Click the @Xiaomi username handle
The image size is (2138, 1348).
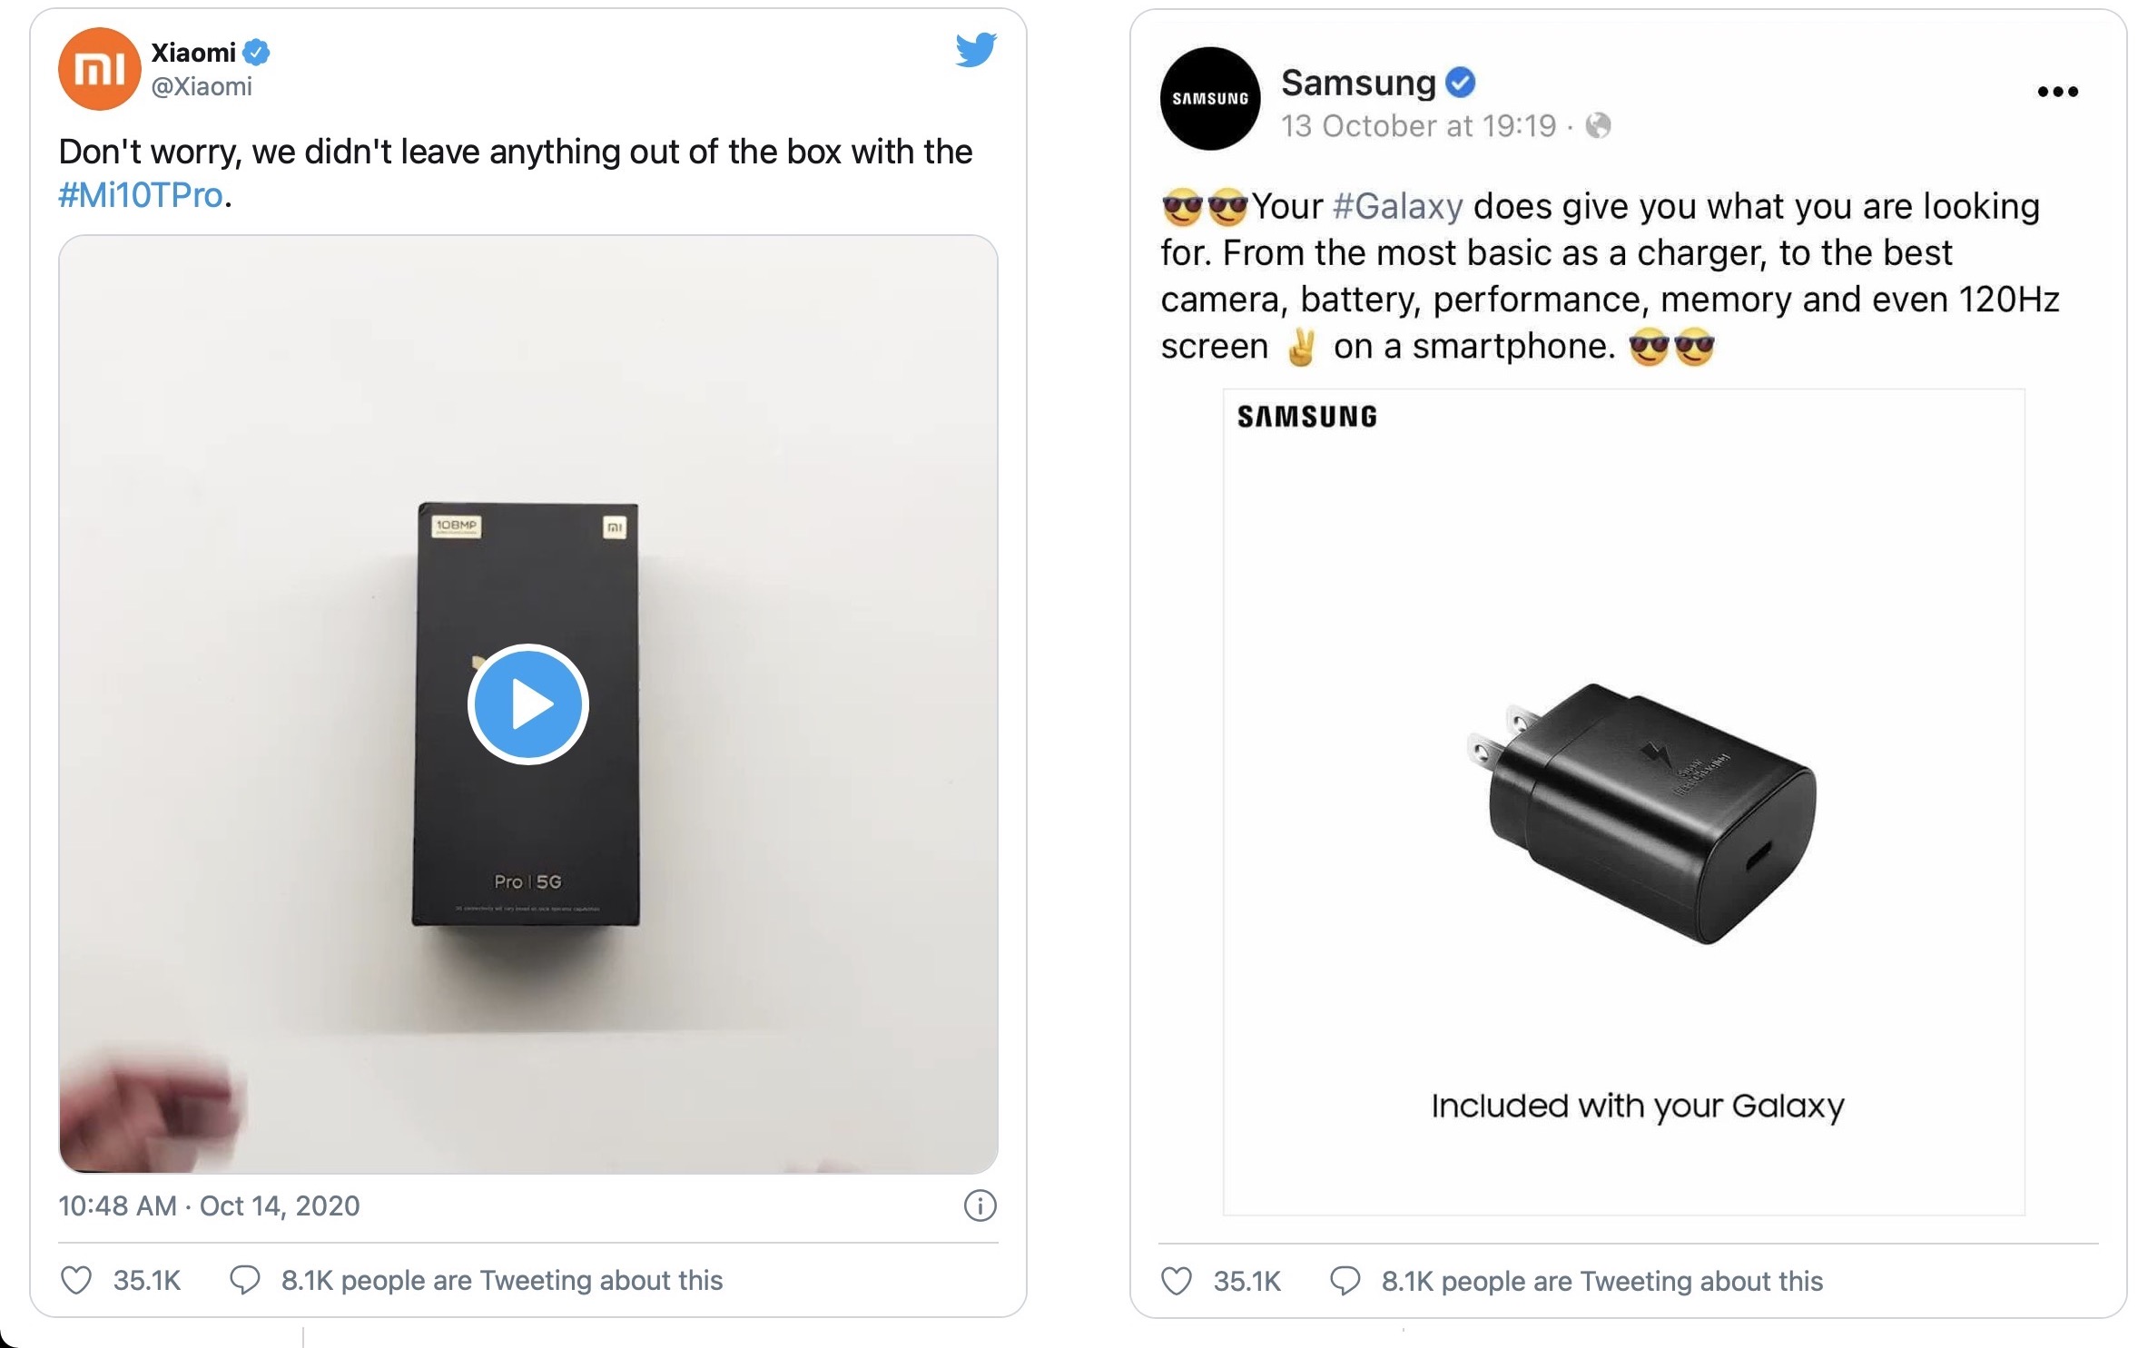tap(202, 87)
